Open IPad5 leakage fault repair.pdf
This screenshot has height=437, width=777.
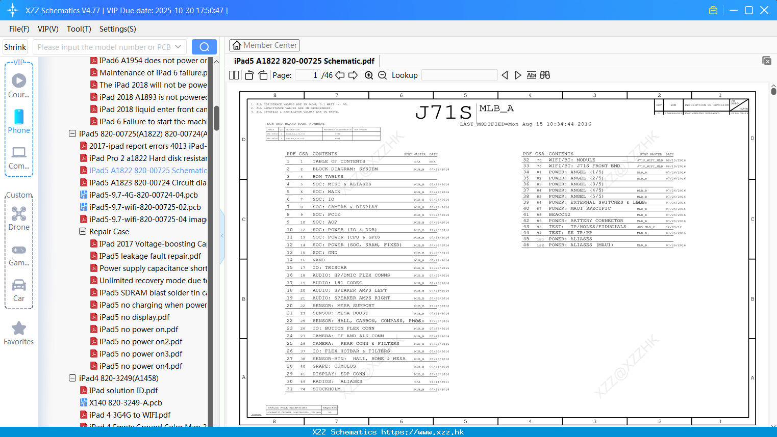pyautogui.click(x=145, y=256)
